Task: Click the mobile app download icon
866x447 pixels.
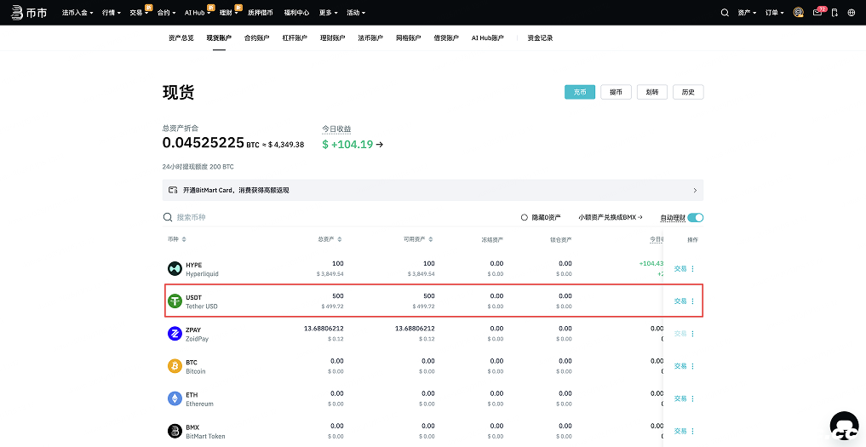Action: 834,13
